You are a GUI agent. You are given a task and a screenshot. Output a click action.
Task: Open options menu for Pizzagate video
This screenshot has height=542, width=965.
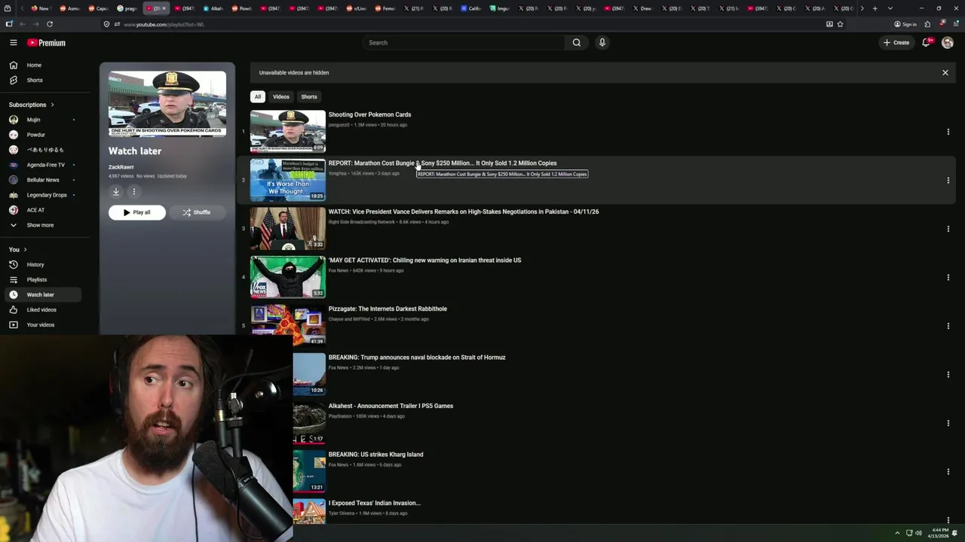948,326
